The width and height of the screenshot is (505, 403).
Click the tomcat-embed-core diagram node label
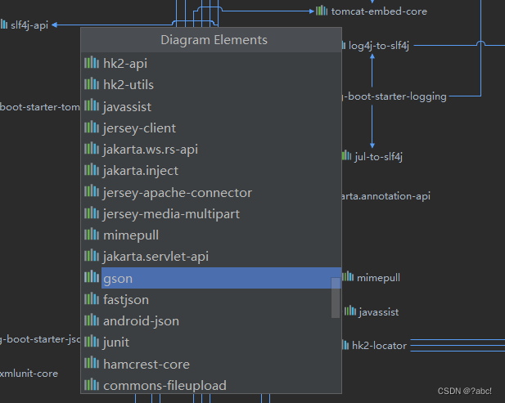click(x=379, y=11)
